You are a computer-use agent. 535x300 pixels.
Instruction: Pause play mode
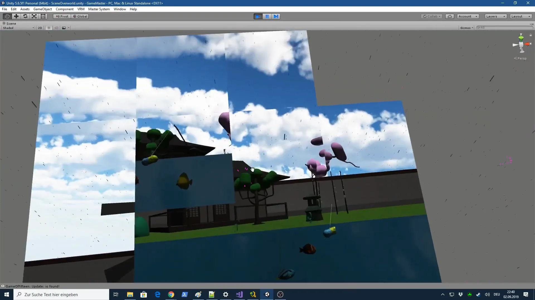267,16
